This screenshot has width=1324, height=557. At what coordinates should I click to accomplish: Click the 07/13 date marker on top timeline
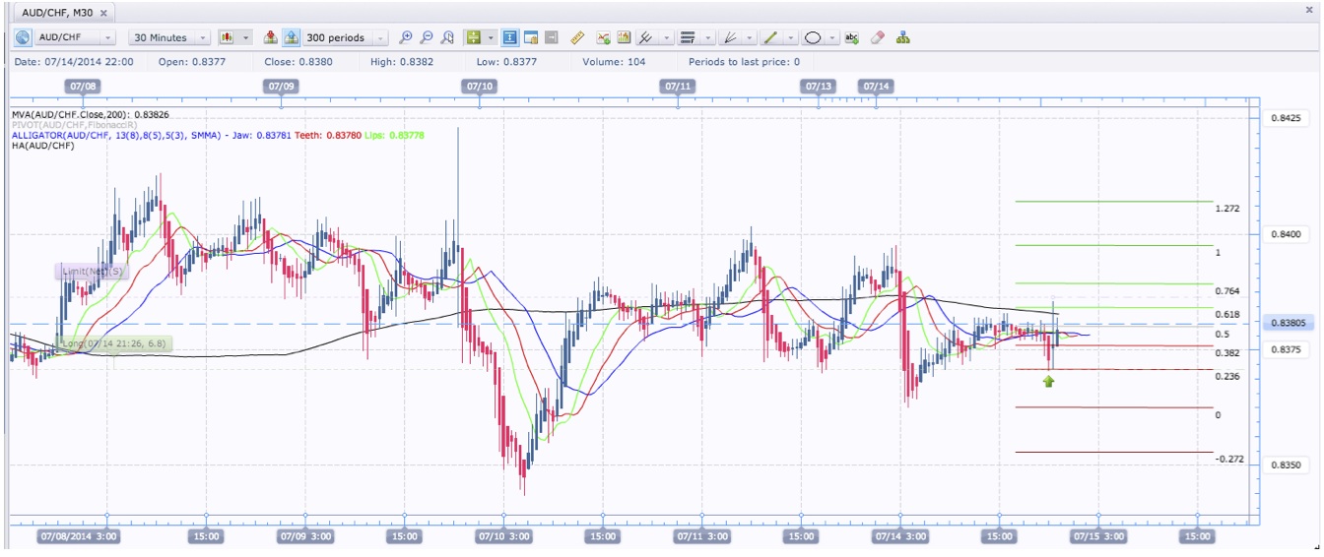pos(820,86)
